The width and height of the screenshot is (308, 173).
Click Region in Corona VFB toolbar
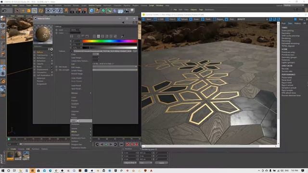coord(218,19)
